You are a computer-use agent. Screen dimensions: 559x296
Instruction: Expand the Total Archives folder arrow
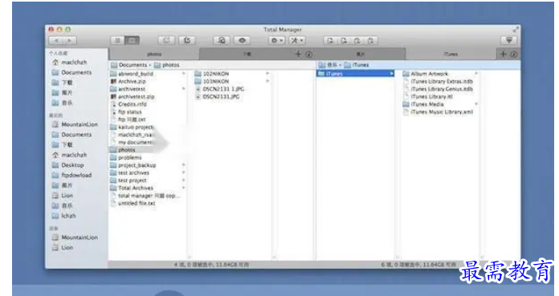click(x=184, y=188)
